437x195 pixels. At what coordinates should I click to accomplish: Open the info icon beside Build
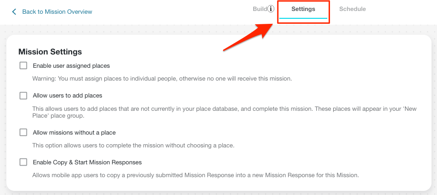point(271,9)
